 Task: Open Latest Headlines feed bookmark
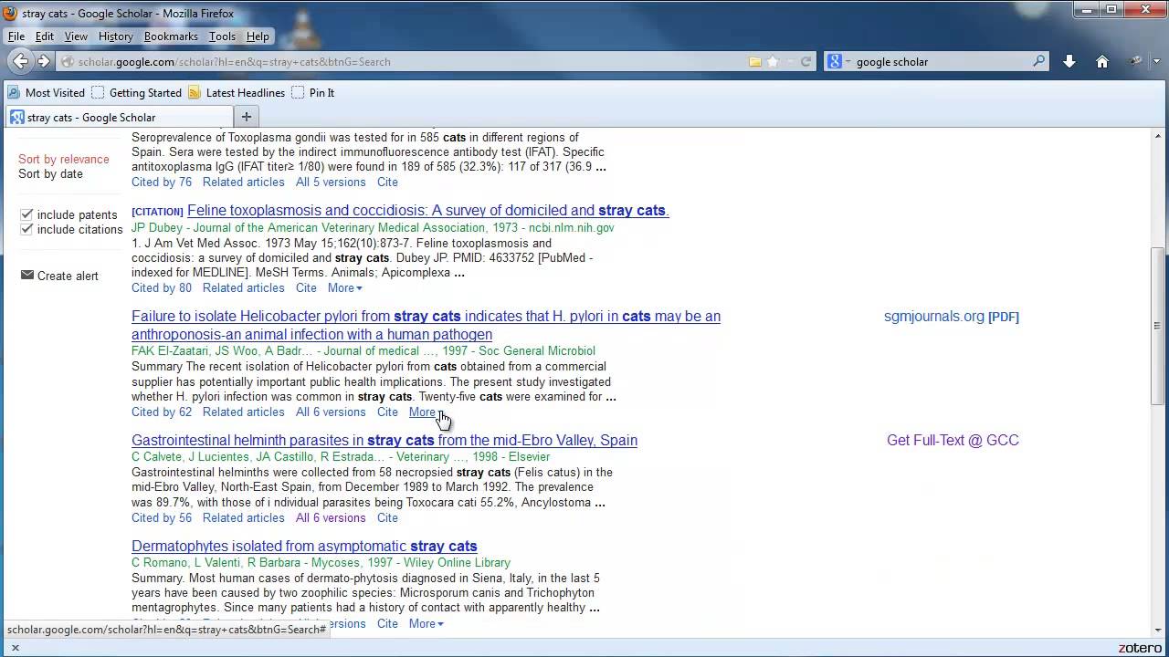[x=237, y=93]
